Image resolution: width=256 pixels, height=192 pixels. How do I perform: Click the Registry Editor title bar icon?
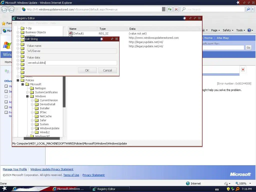14,18
